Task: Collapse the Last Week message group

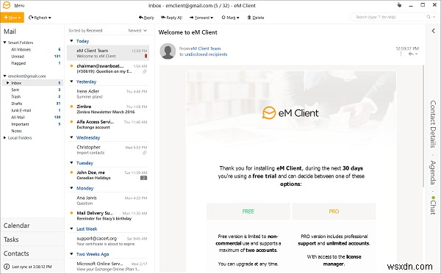Action: tap(71, 228)
